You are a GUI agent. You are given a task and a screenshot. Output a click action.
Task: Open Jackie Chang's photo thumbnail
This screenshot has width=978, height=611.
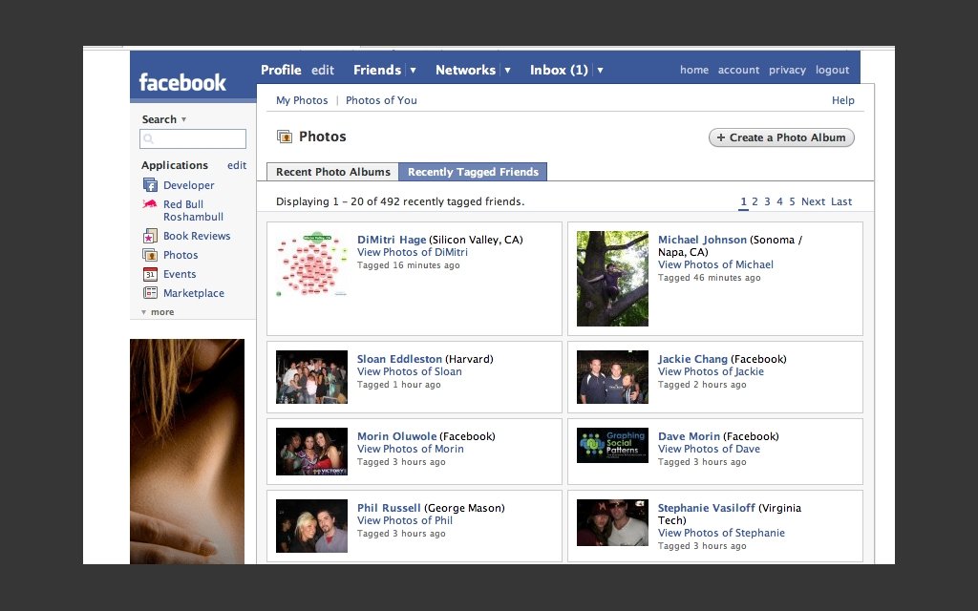pos(612,376)
